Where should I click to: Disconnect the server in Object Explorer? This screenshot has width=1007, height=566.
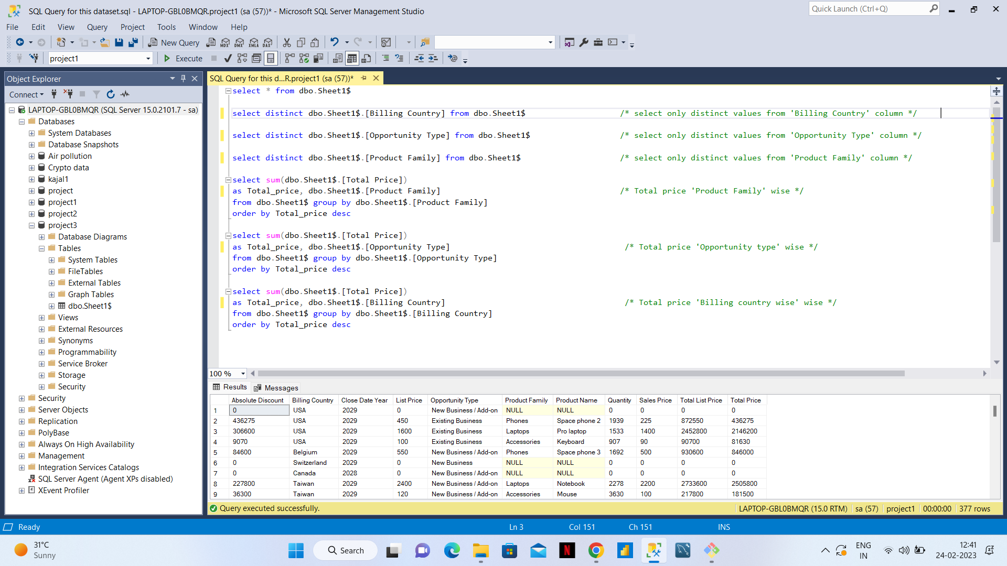[x=68, y=94]
